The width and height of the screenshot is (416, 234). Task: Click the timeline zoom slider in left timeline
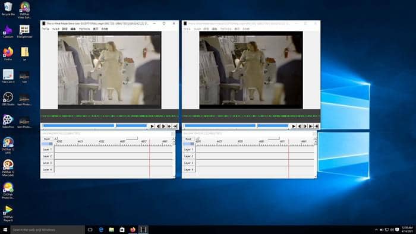tap(132, 138)
